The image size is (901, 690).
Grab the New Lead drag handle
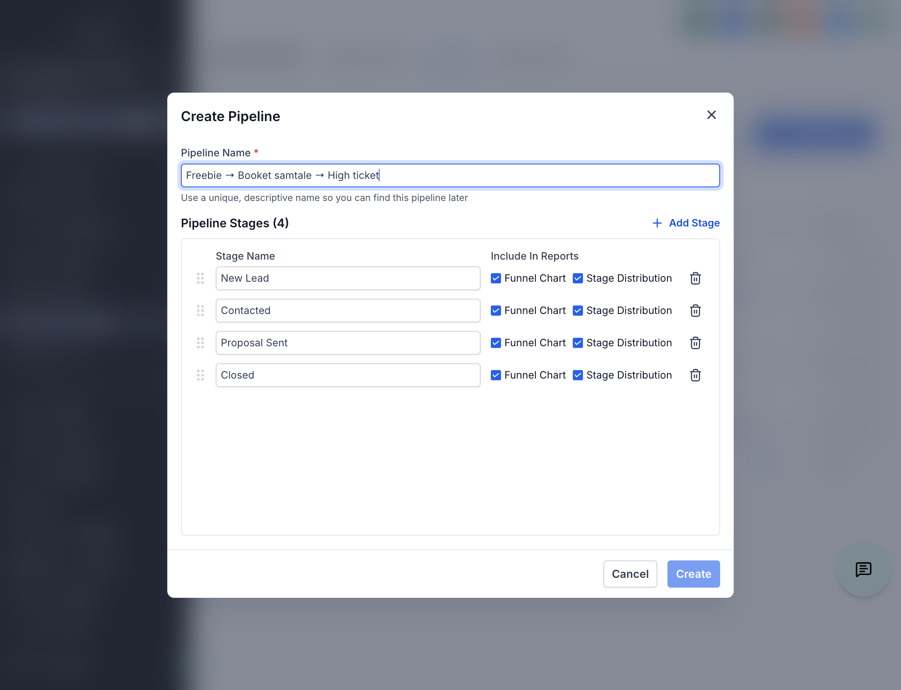click(x=200, y=278)
